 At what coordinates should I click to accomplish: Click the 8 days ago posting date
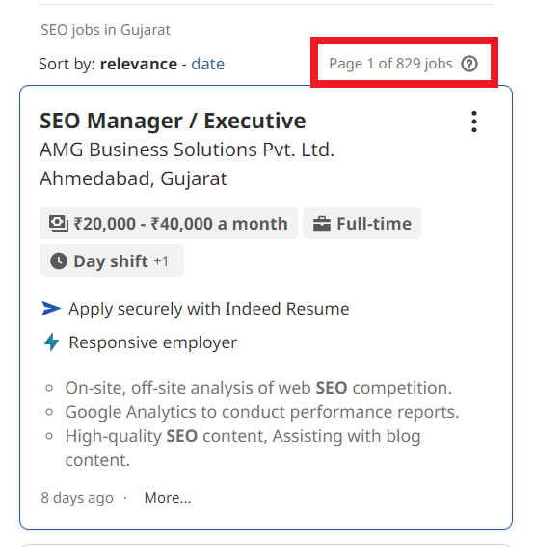(77, 498)
